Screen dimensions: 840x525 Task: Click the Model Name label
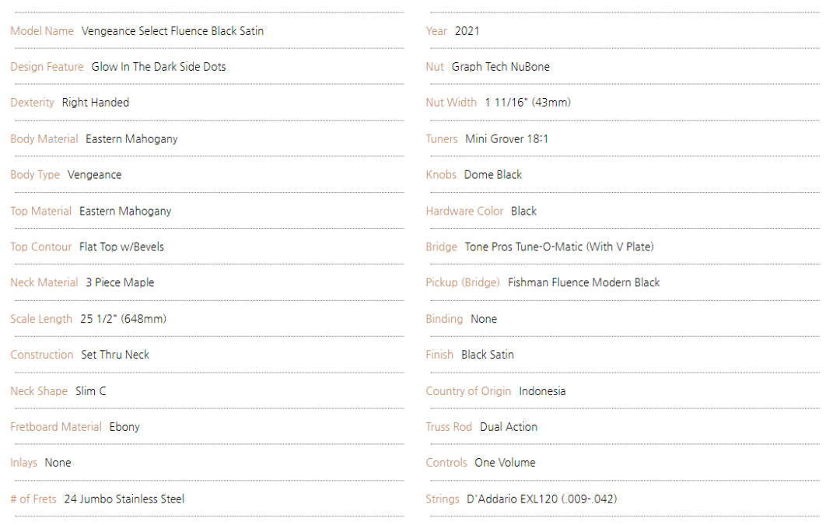pos(42,31)
